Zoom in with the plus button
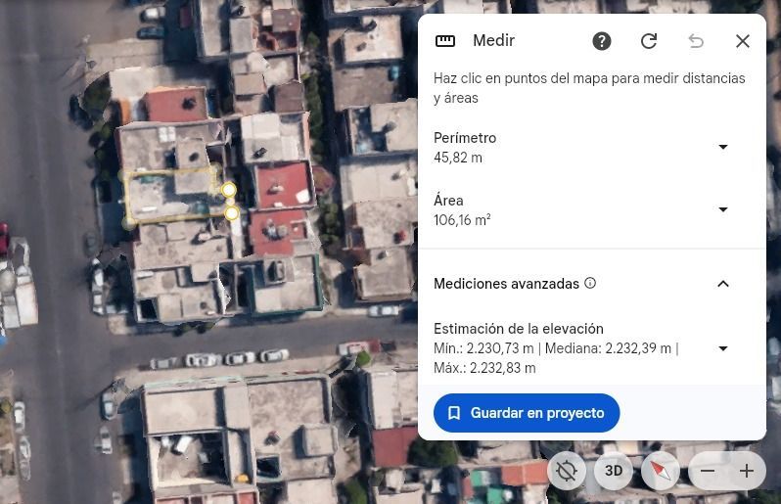 point(746,471)
